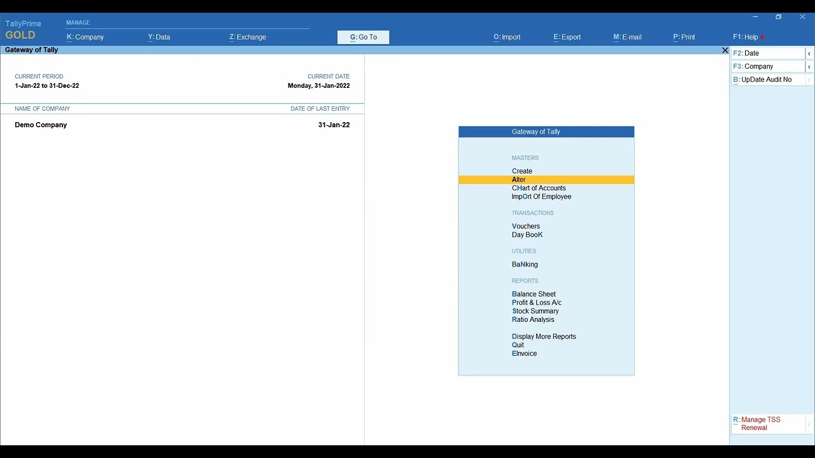Viewport: 815px width, 458px height.
Task: Select Display More Reports
Action: point(544,337)
